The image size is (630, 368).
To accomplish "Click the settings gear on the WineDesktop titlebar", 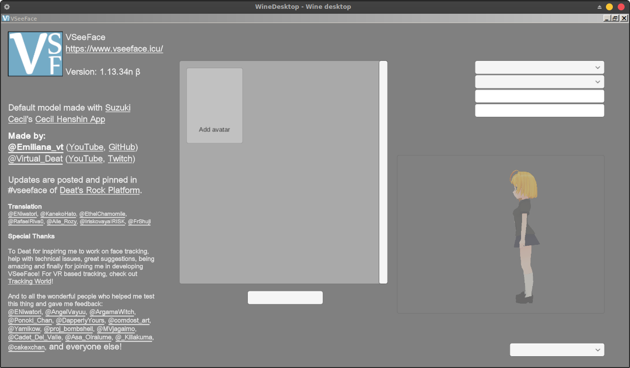I will (x=6, y=6).
